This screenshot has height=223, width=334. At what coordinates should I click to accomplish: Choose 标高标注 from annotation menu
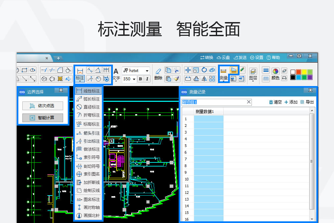[x=88, y=124]
